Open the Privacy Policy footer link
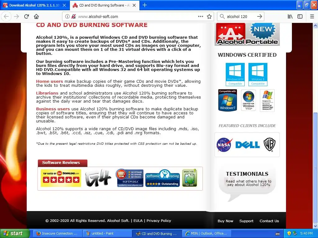This screenshot has width=318, height=238. click(159, 221)
